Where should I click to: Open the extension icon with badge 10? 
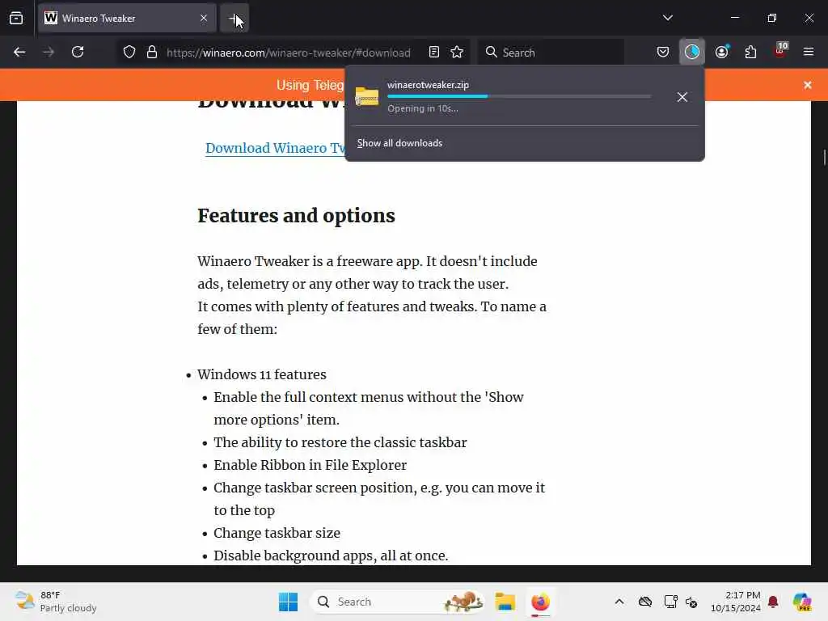click(x=780, y=51)
